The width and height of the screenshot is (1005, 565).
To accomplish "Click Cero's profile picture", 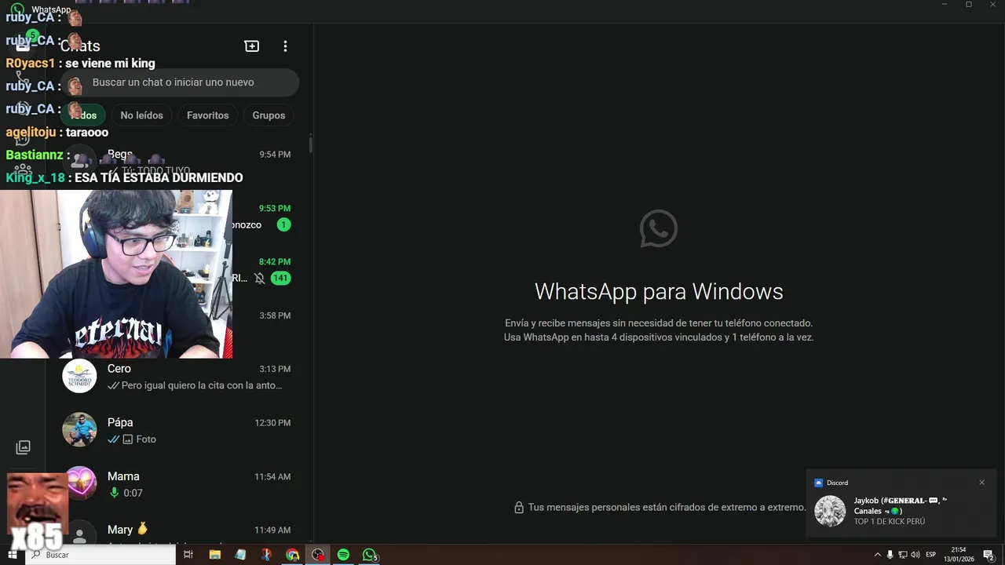I will (79, 377).
